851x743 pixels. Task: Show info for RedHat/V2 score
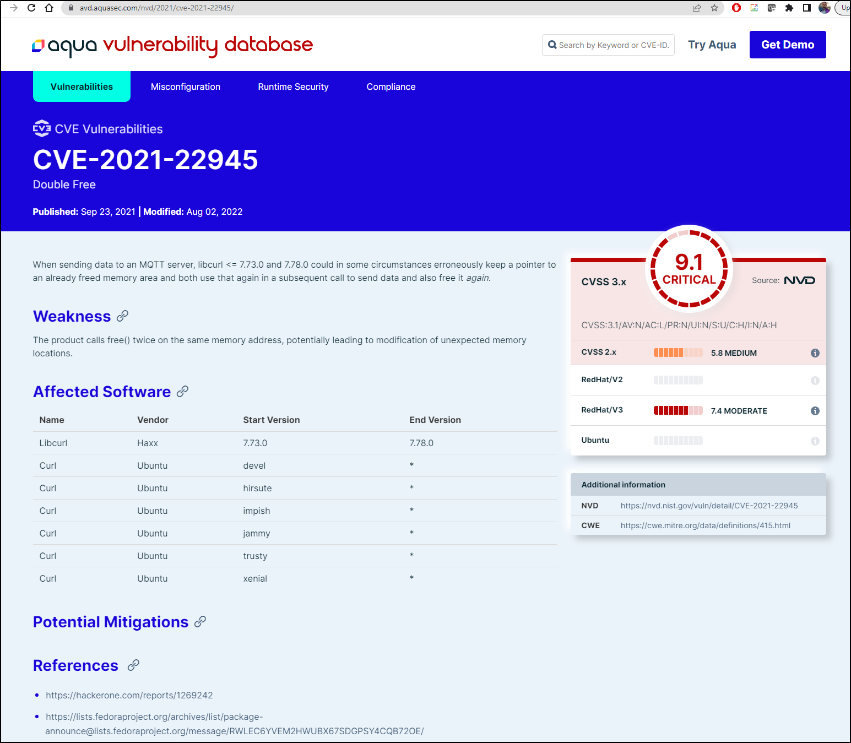coord(815,381)
